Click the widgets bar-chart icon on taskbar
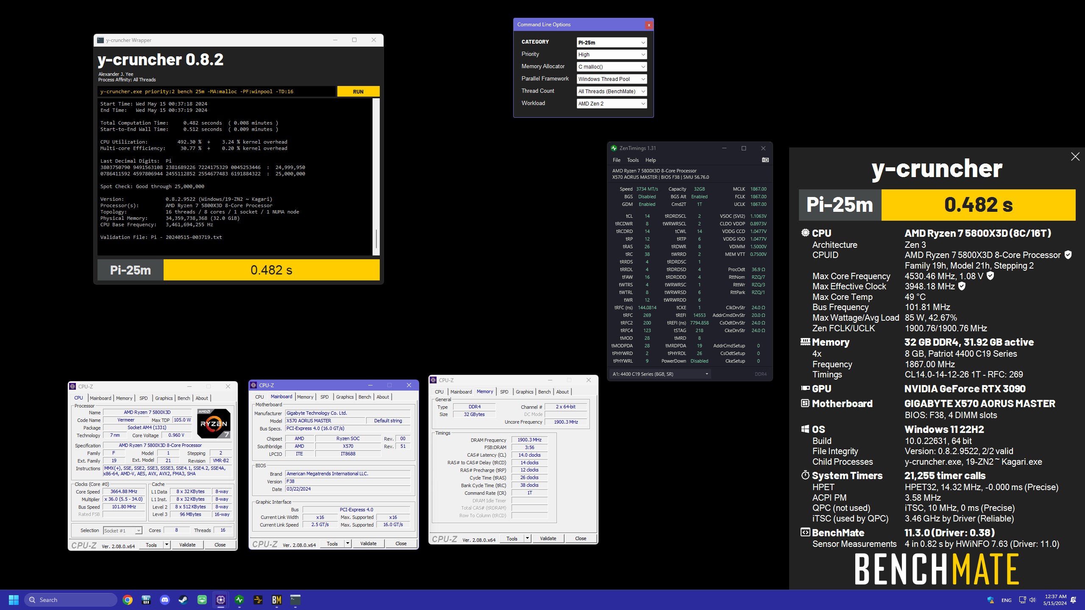The image size is (1085, 610). [146, 600]
